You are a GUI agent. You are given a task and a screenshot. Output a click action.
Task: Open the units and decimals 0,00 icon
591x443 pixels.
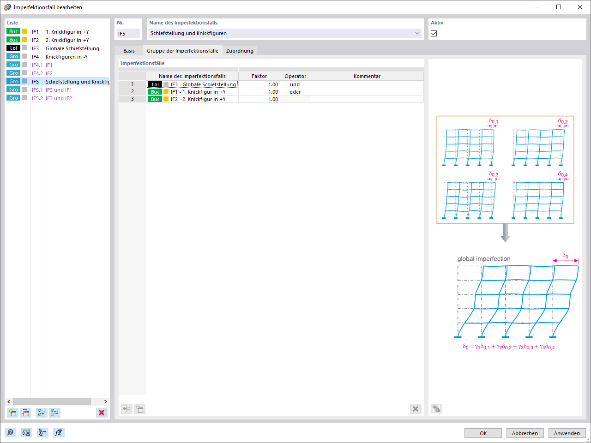(x=27, y=433)
